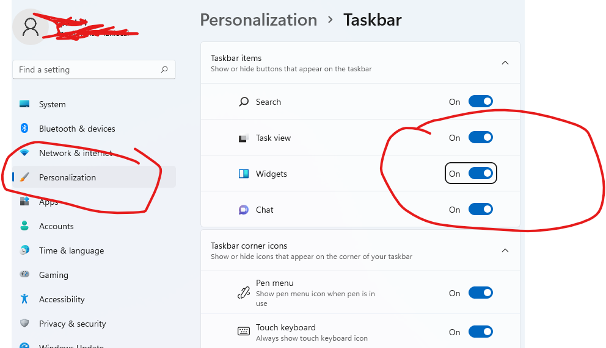This screenshot has height=348, width=606.
Task: Disable the Task view toggle
Action: click(x=480, y=138)
